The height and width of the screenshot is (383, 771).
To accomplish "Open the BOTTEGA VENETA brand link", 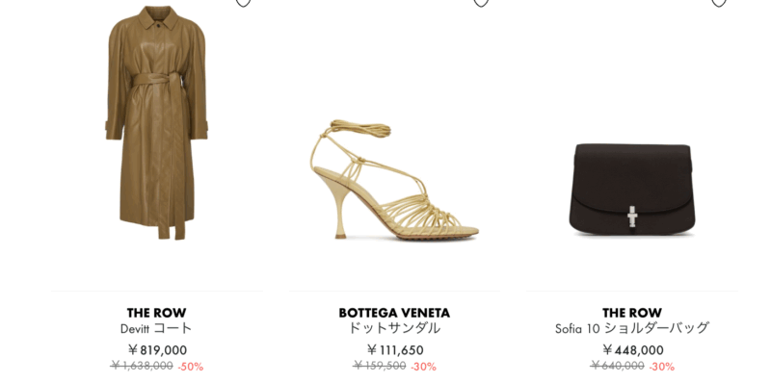I will pos(394,313).
